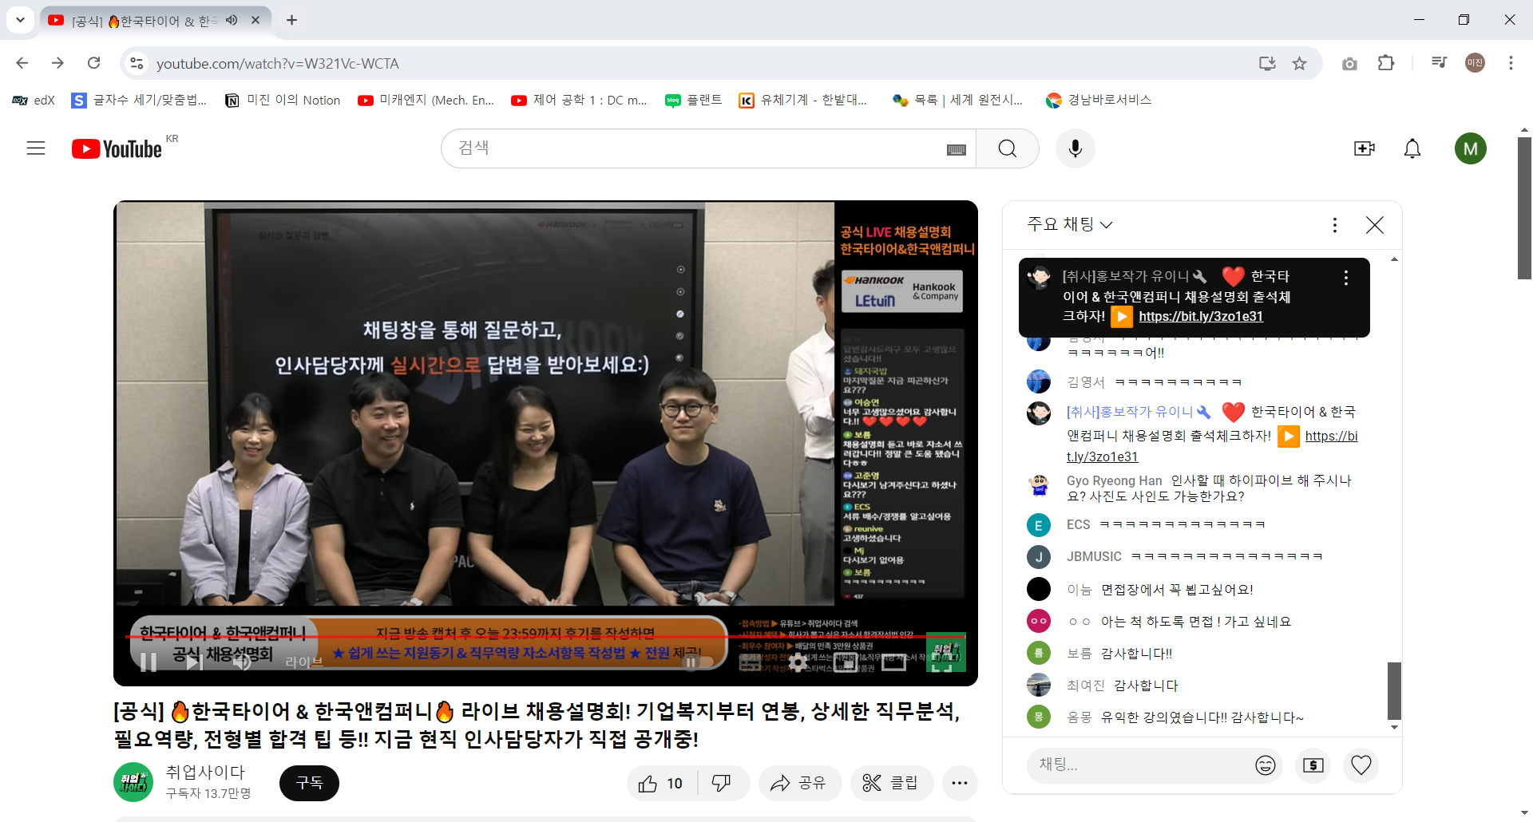Start voice search with microphone
1533x822 pixels.
click(1075, 148)
